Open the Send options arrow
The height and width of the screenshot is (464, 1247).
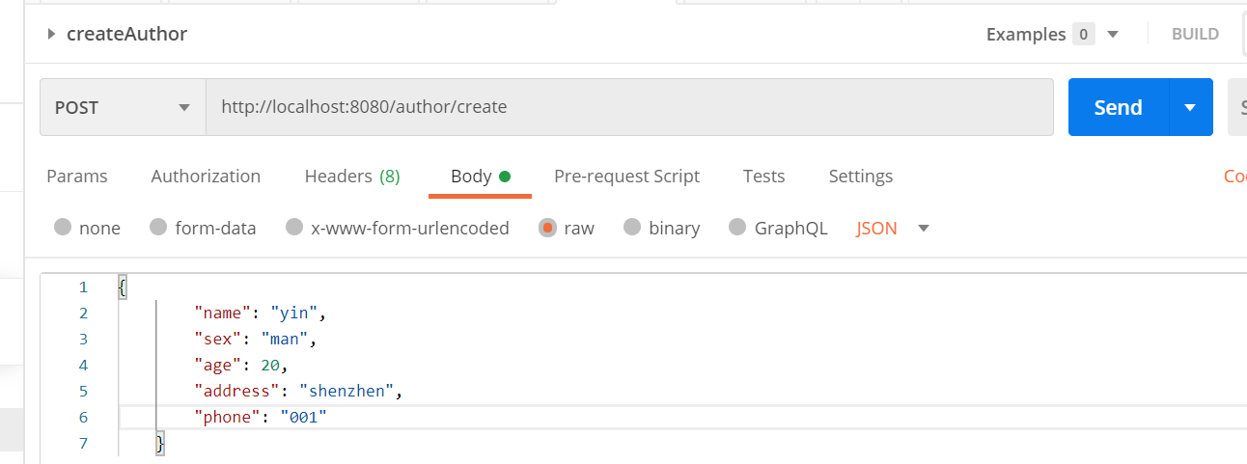pos(1191,107)
